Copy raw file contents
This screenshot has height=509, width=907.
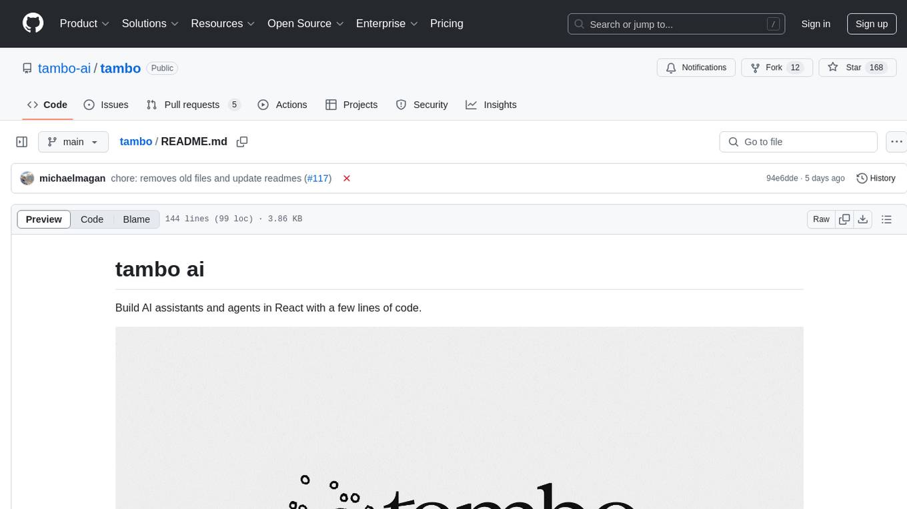[844, 219]
